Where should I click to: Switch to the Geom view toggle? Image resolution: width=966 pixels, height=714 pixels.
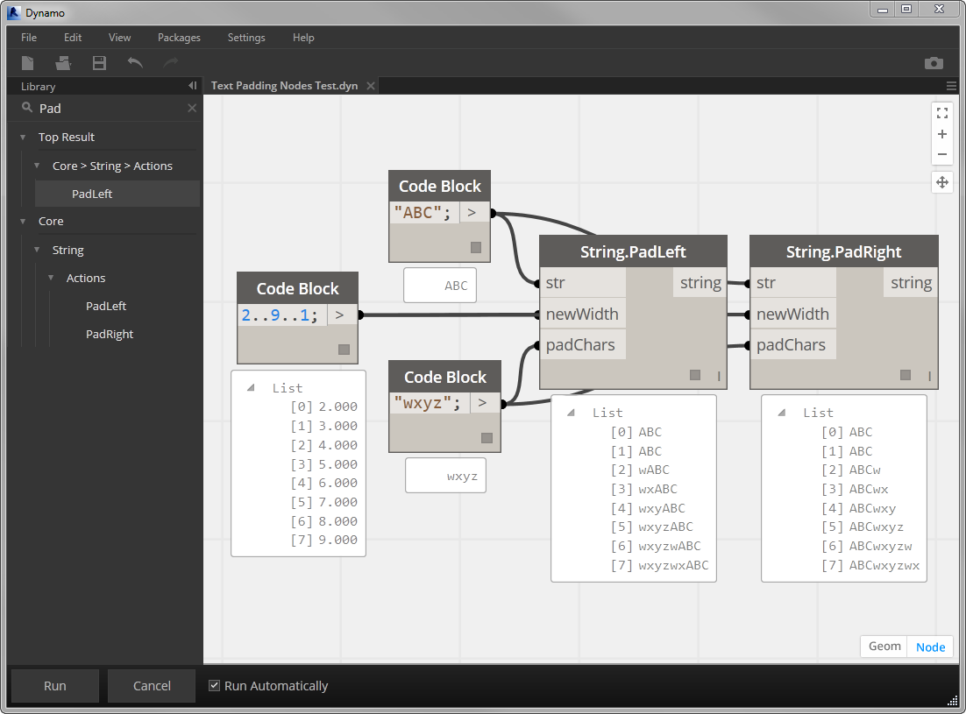click(x=883, y=647)
